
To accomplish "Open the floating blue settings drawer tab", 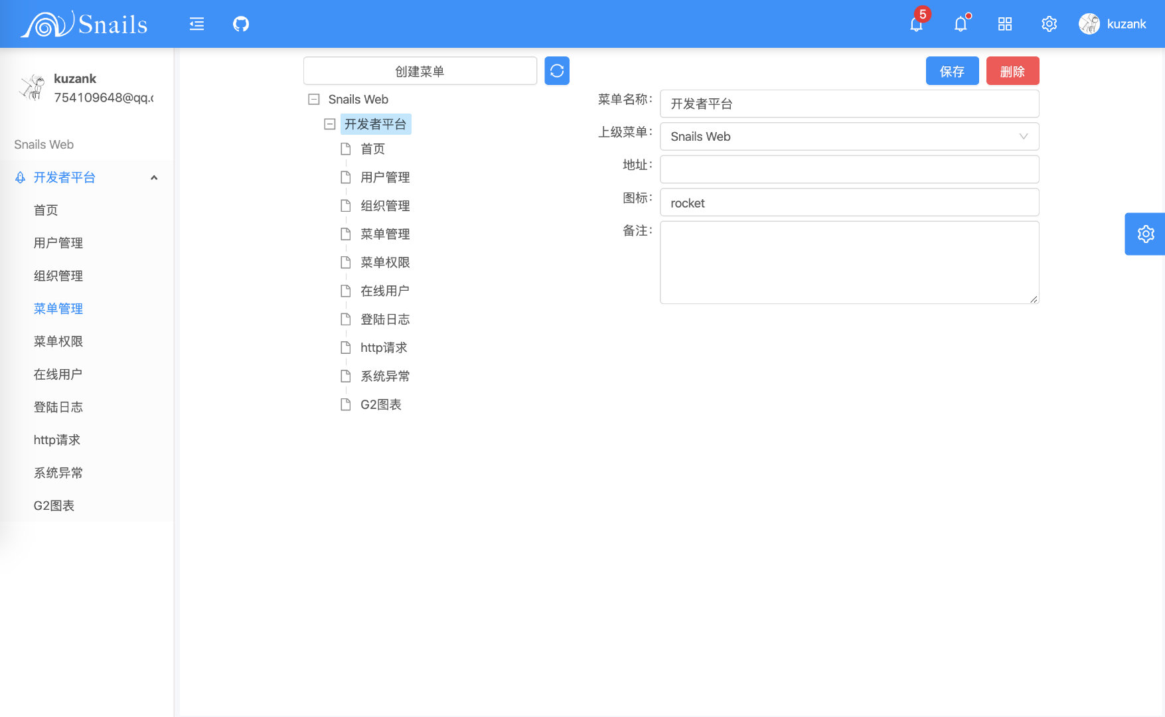I will coord(1145,234).
